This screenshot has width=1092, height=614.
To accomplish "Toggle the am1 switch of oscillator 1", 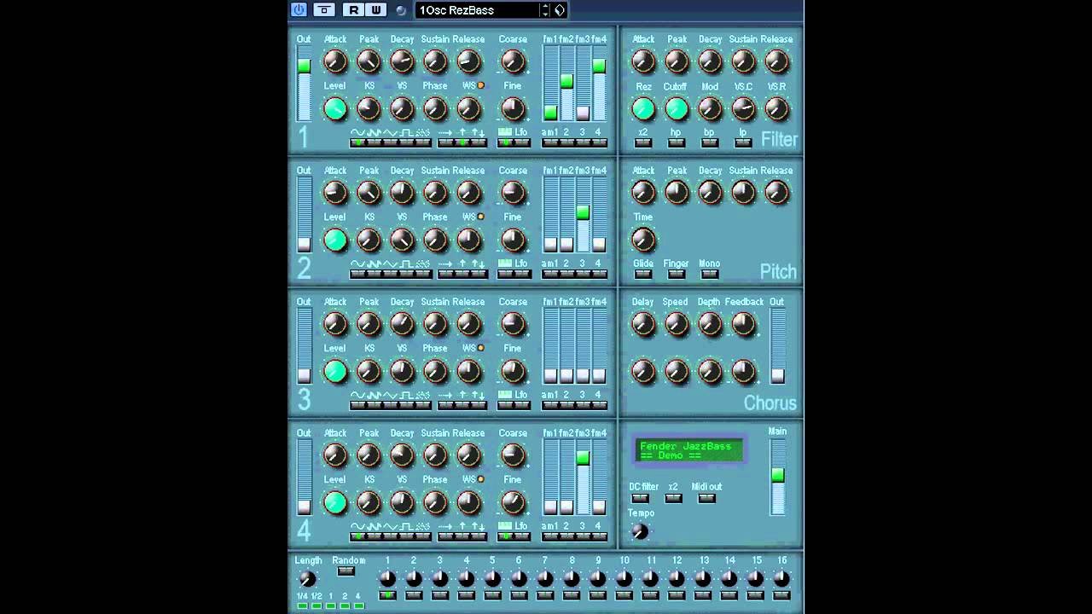I will point(549,142).
